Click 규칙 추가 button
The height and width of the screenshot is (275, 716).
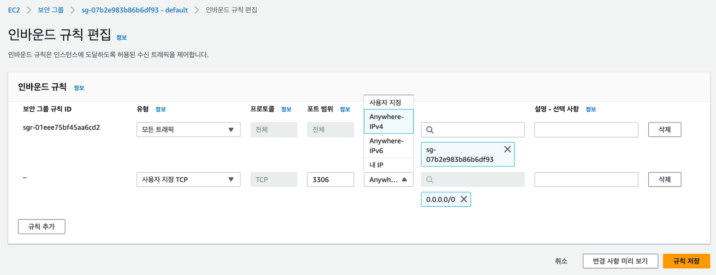tap(42, 226)
